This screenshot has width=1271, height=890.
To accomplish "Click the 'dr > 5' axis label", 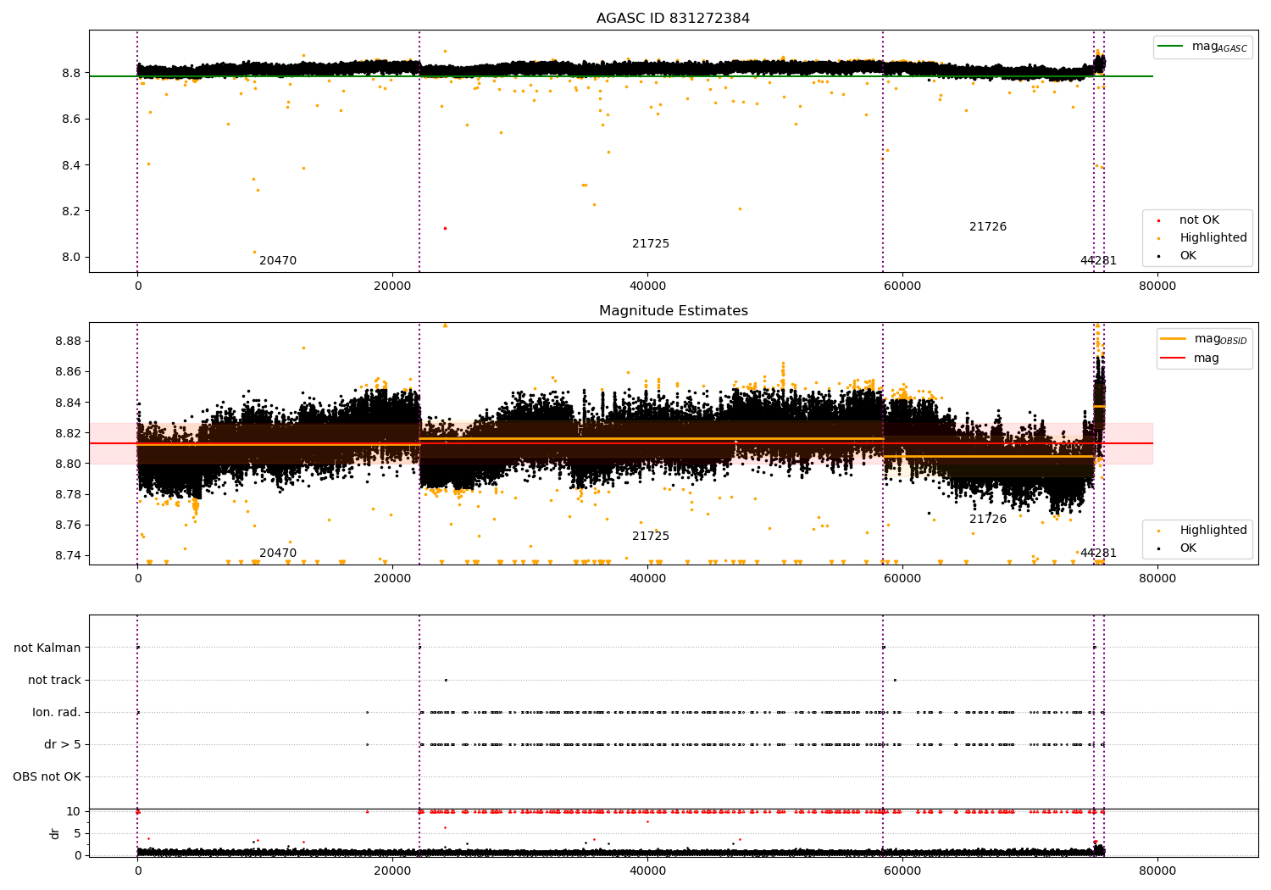I will [x=63, y=744].
